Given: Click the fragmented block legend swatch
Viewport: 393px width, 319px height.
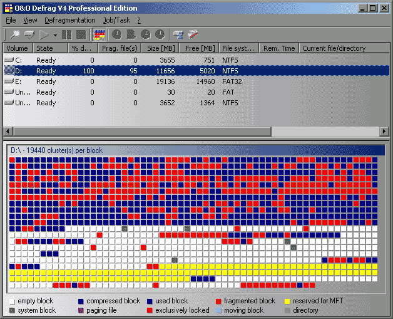Looking at the screenshot, I should pos(218,301).
